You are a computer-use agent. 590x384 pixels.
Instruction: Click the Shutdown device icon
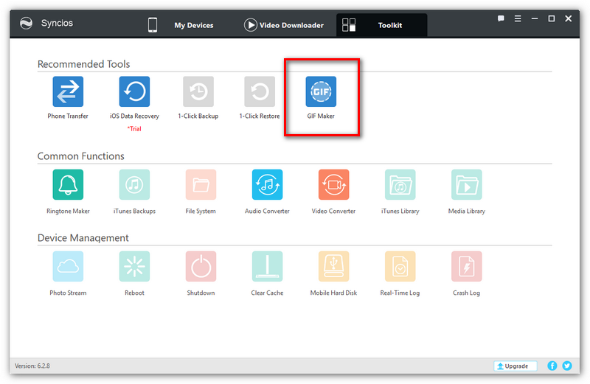point(201,266)
